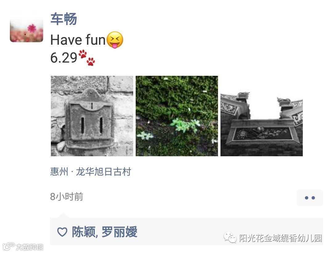Click the 大数跨境 watermark text
333x253 pixels.
(x=30, y=247)
